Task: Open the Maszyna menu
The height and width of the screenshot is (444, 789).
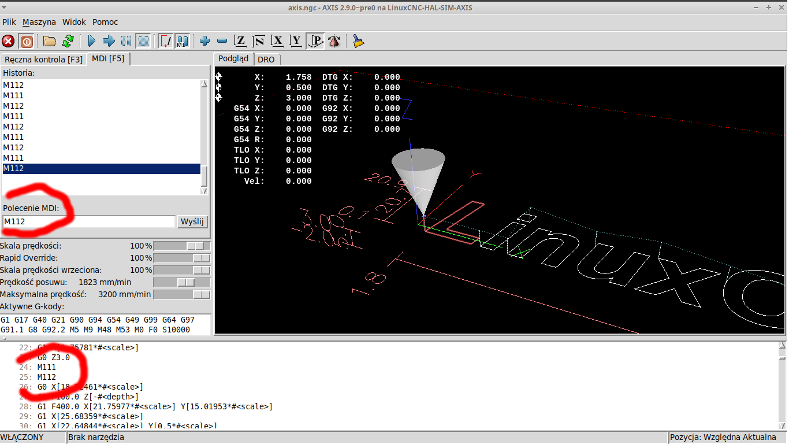Action: click(x=39, y=22)
